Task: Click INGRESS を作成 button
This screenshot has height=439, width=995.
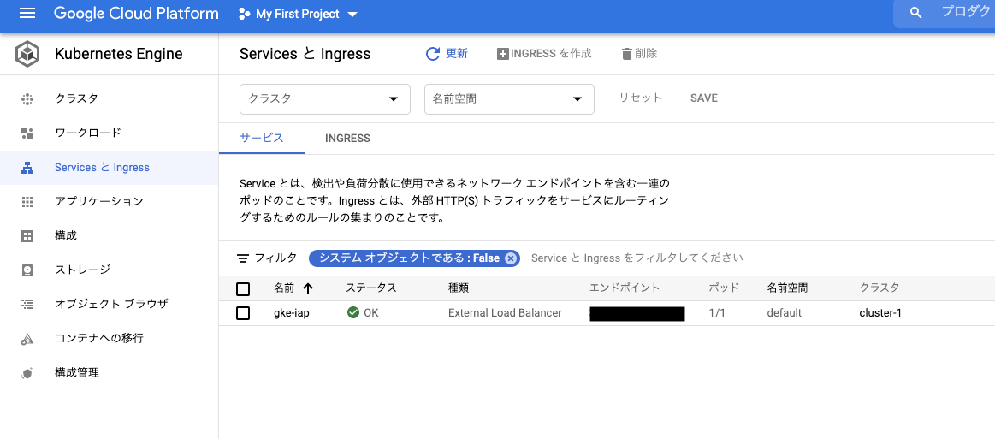Action: [x=544, y=54]
